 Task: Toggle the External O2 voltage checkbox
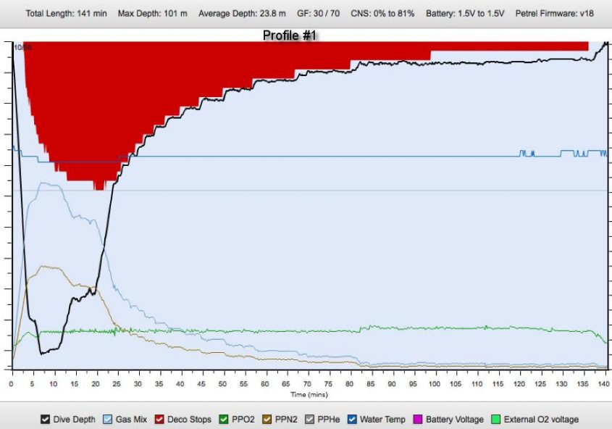(x=496, y=419)
